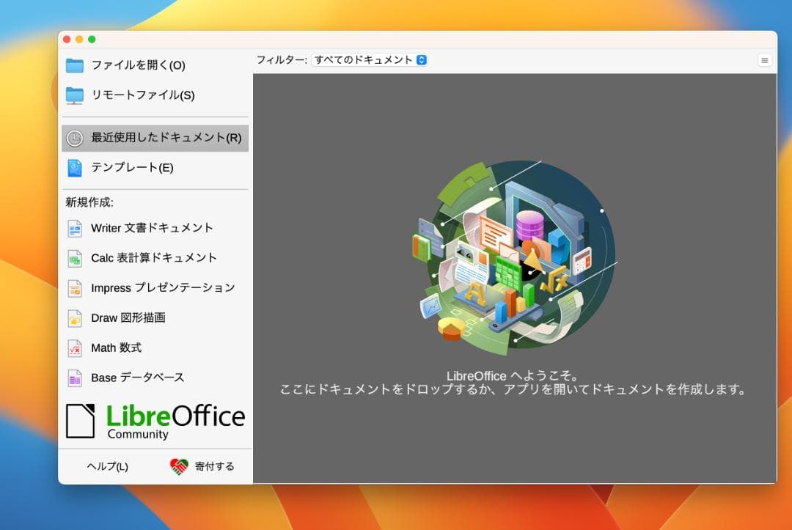This screenshot has width=792, height=530.
Task: Click the Base database icon
Action: tap(75, 378)
